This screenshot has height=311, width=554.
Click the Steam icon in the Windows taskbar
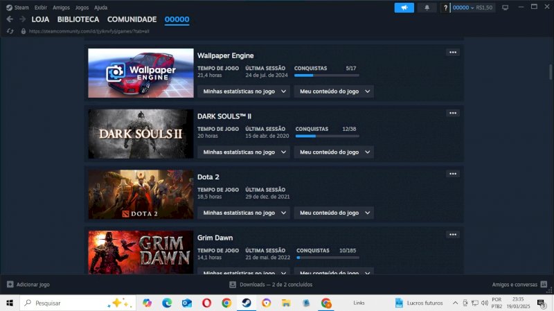click(x=246, y=303)
